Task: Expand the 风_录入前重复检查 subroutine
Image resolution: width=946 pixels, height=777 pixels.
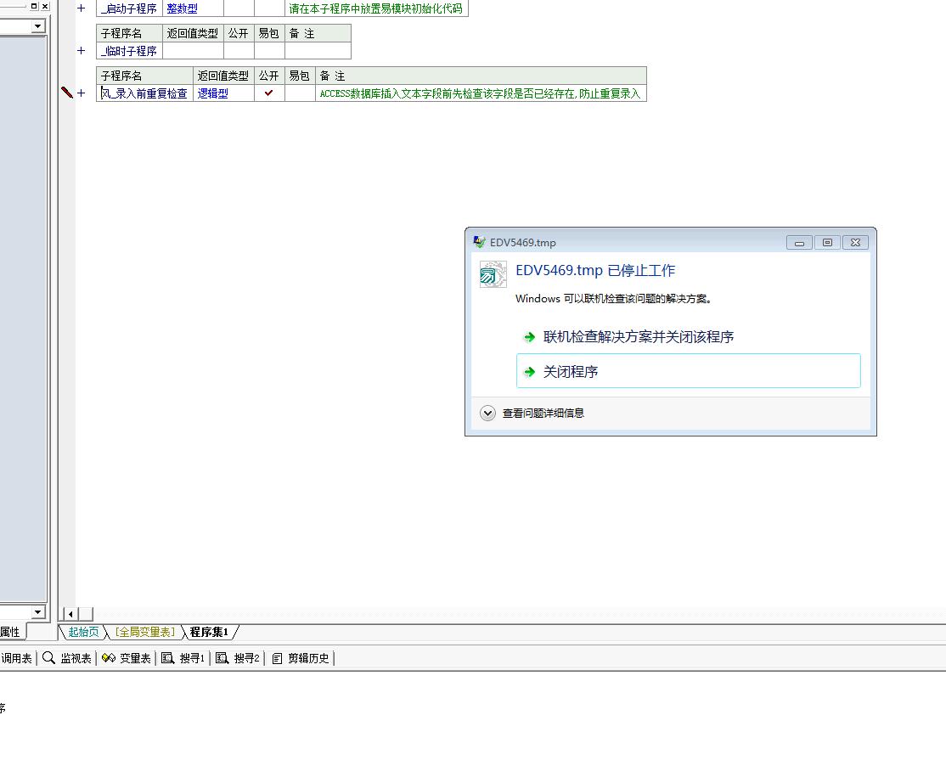Action: pos(82,93)
